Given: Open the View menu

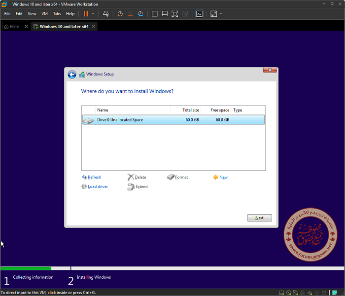Looking at the screenshot, I should pyautogui.click(x=32, y=14).
